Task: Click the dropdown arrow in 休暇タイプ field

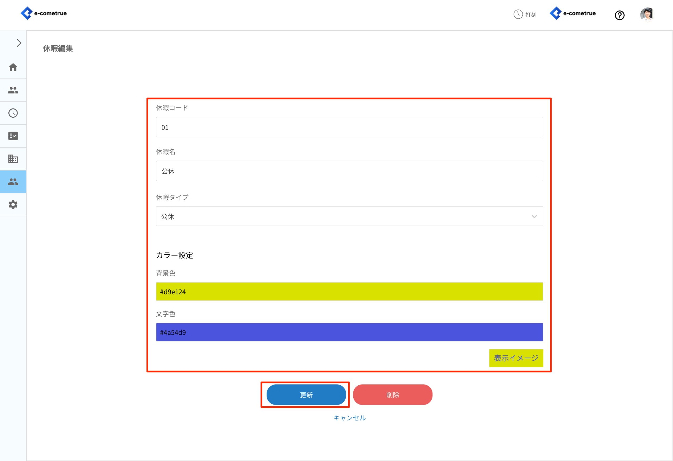Action: tap(534, 216)
